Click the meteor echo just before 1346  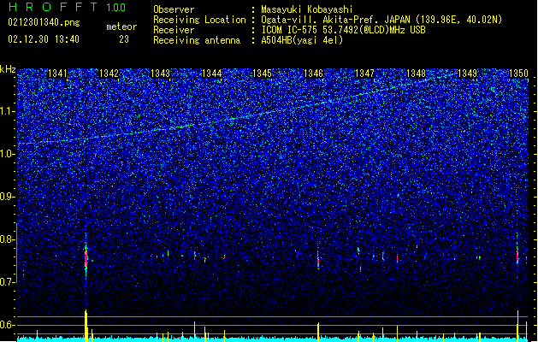[318, 262]
